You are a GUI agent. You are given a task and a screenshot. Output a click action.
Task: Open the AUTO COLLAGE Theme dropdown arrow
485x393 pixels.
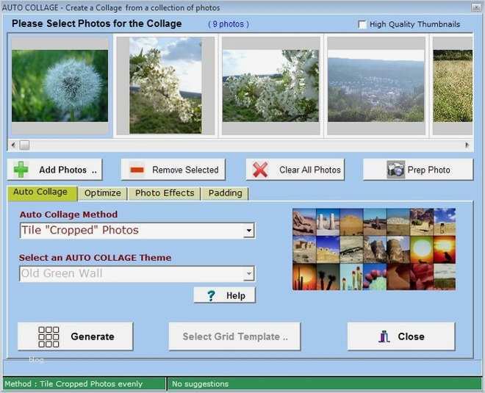click(x=248, y=274)
